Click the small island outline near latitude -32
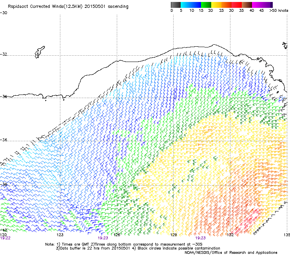290x255 pixels. (x=40, y=52)
